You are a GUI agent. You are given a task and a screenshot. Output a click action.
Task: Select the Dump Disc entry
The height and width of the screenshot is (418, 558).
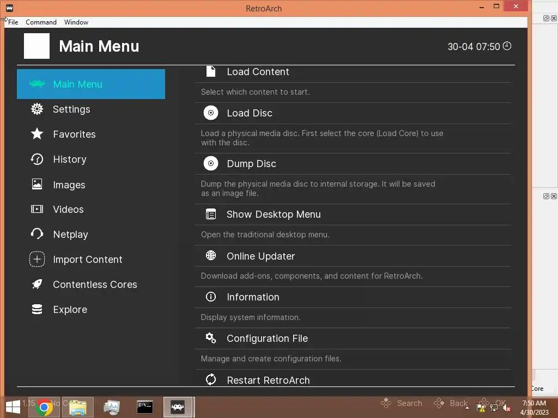click(353, 163)
